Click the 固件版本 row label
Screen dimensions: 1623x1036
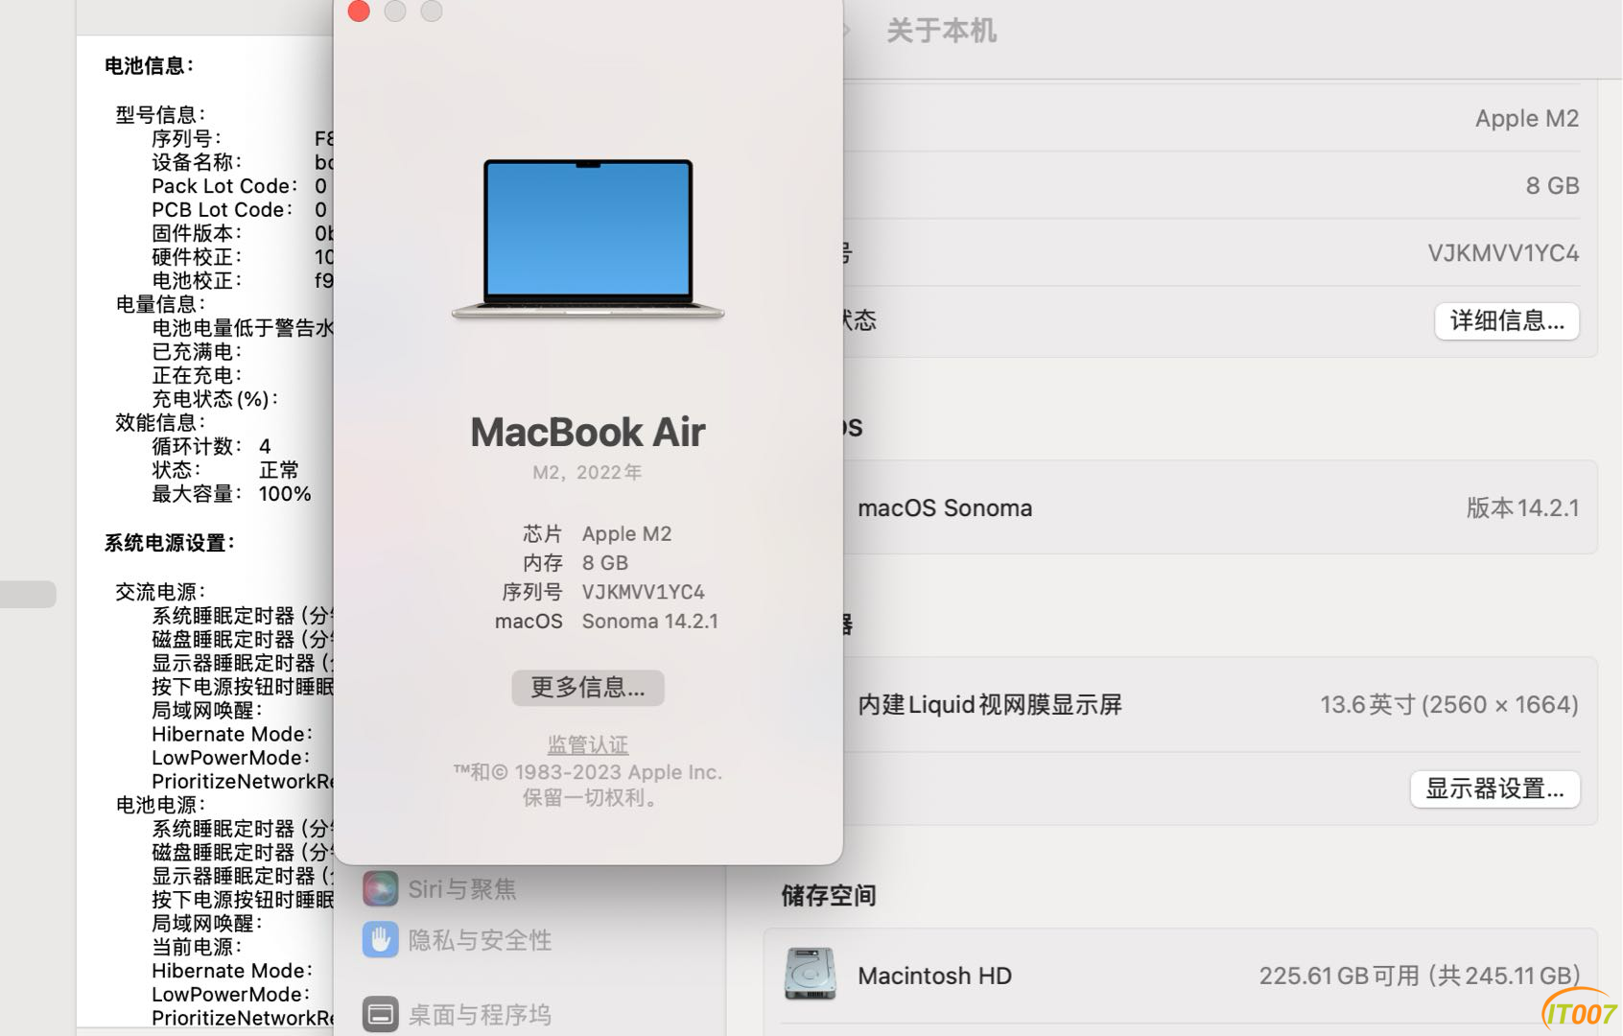[197, 233]
